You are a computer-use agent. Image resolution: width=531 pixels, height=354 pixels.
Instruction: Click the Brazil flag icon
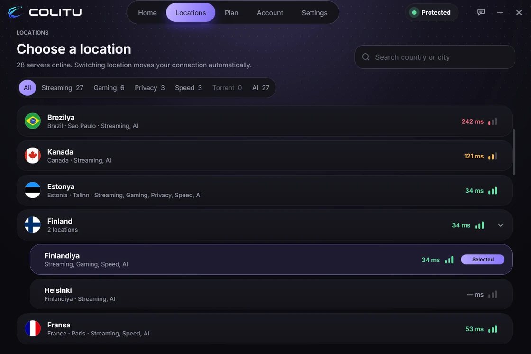[x=33, y=121]
